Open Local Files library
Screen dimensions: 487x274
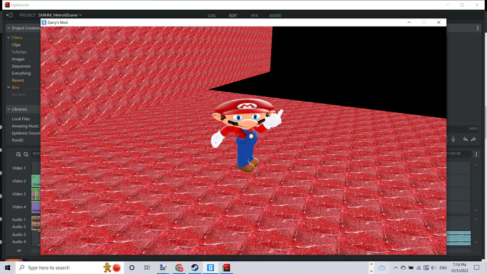[x=21, y=119]
